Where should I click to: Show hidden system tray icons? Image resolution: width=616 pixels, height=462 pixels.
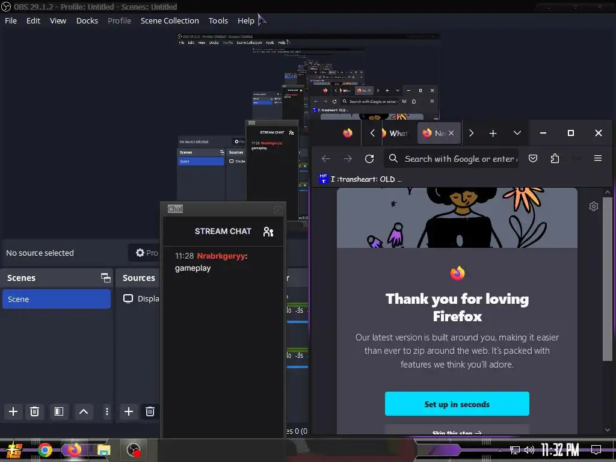click(x=500, y=450)
